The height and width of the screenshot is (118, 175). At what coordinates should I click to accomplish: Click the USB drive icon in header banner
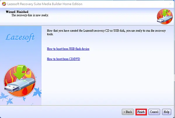(165, 17)
